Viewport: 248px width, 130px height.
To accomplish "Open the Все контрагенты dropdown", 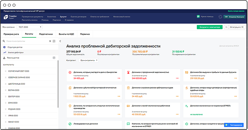I will click(x=89, y=60).
